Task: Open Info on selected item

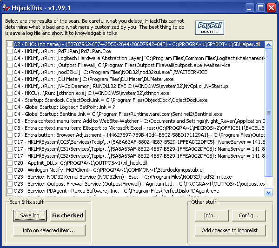Action: click(49, 230)
